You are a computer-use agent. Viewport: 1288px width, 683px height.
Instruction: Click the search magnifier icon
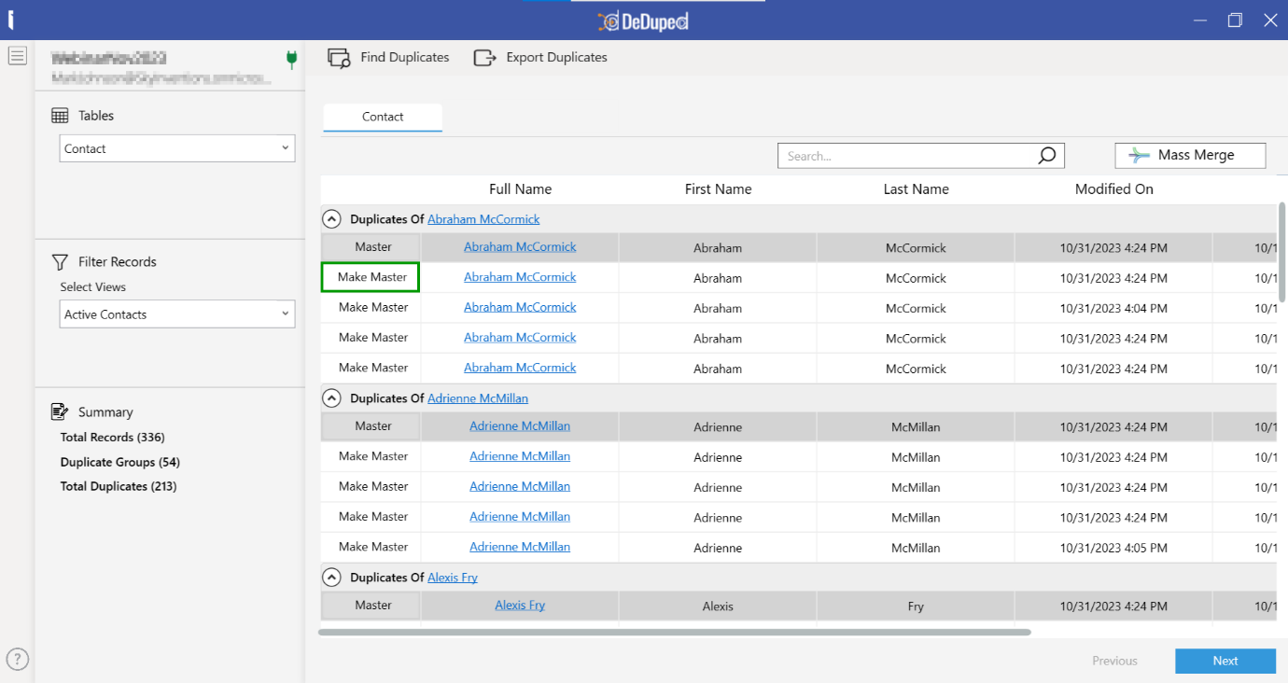pos(1046,156)
